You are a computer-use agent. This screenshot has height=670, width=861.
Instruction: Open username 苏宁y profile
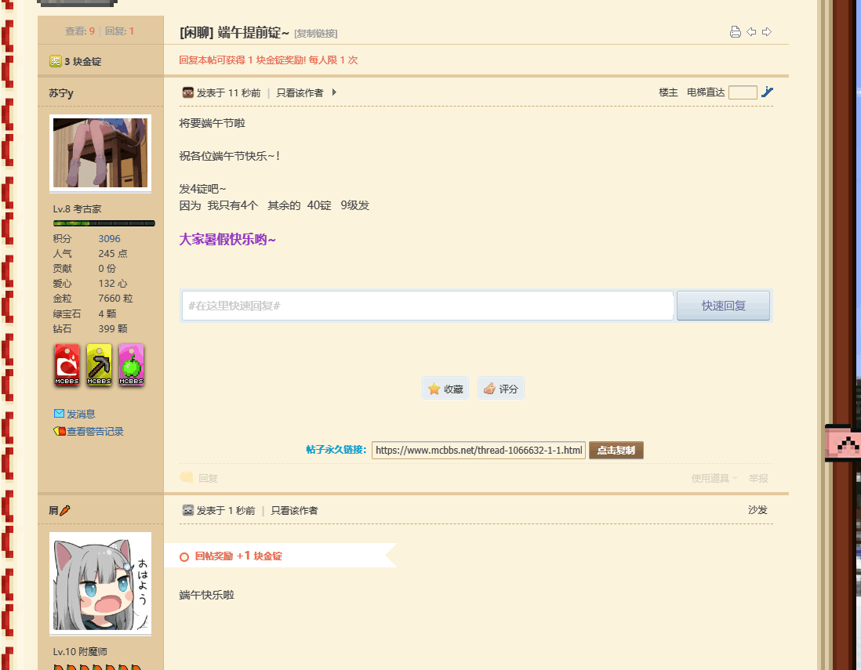click(x=61, y=92)
